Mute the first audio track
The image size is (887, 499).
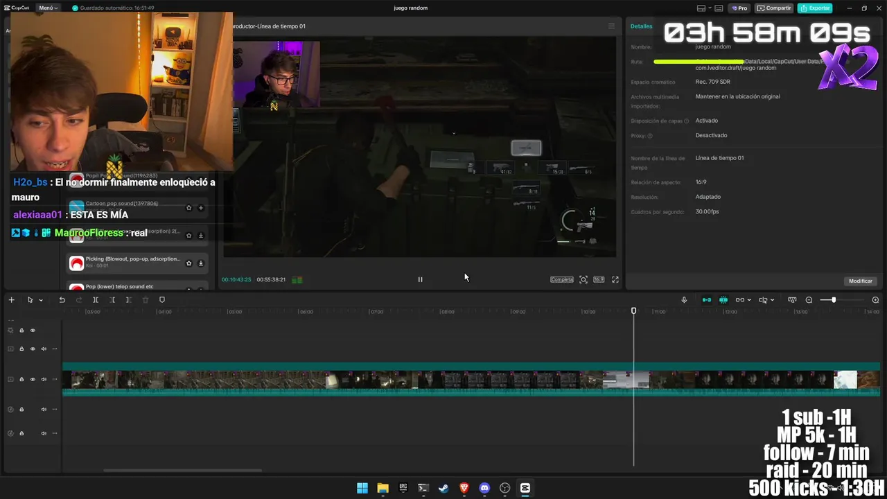point(44,409)
